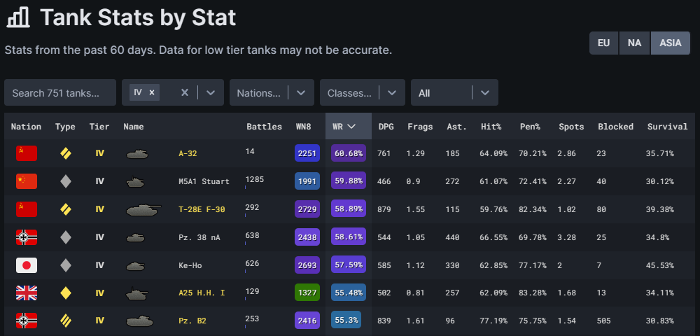Image resolution: width=700 pixels, height=336 pixels.
Task: Click the T-28E F-30 tank icon
Action: pyautogui.click(x=143, y=209)
